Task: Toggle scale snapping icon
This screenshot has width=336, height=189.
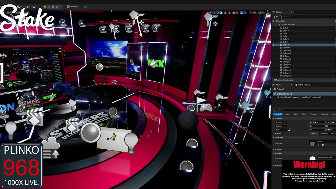Action: (250, 13)
